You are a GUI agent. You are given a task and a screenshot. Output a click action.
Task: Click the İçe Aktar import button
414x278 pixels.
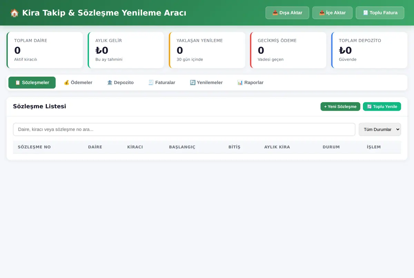pyautogui.click(x=333, y=13)
